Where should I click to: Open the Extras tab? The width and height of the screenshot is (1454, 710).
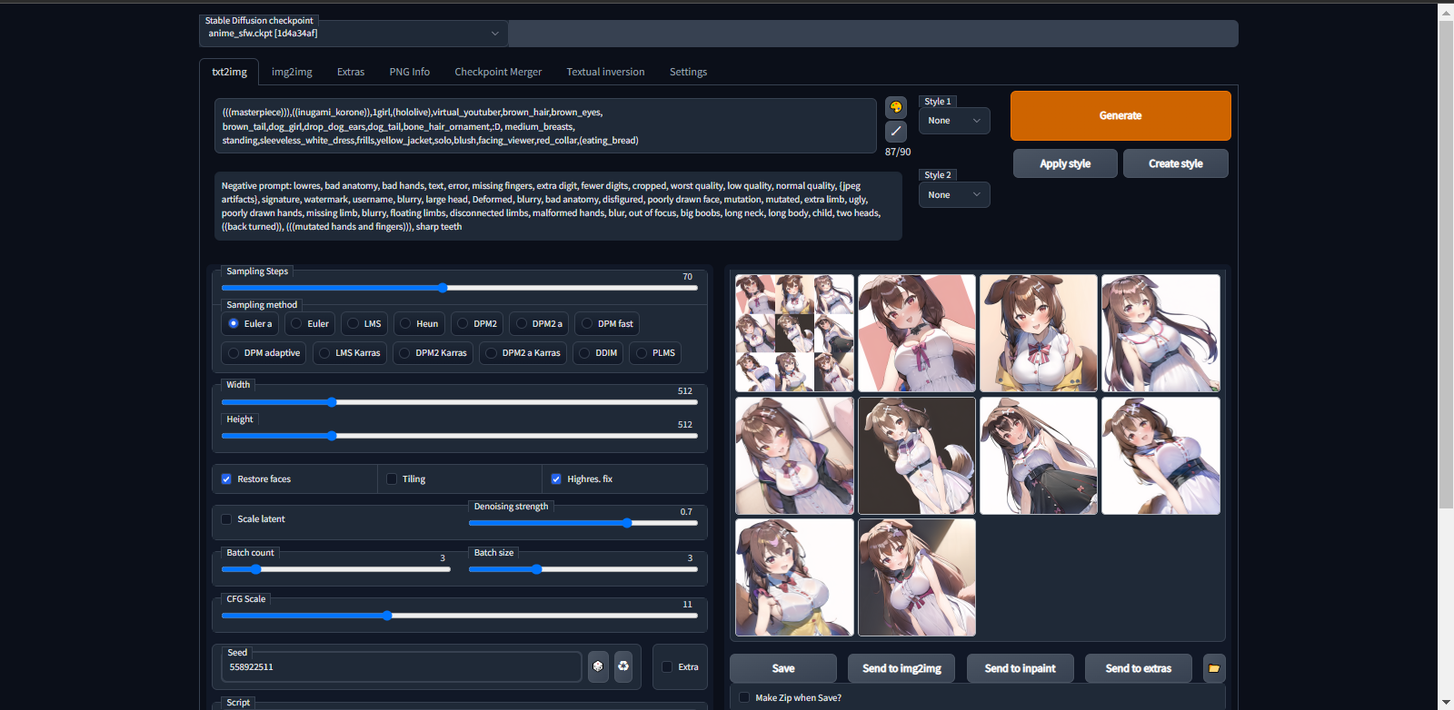(351, 72)
